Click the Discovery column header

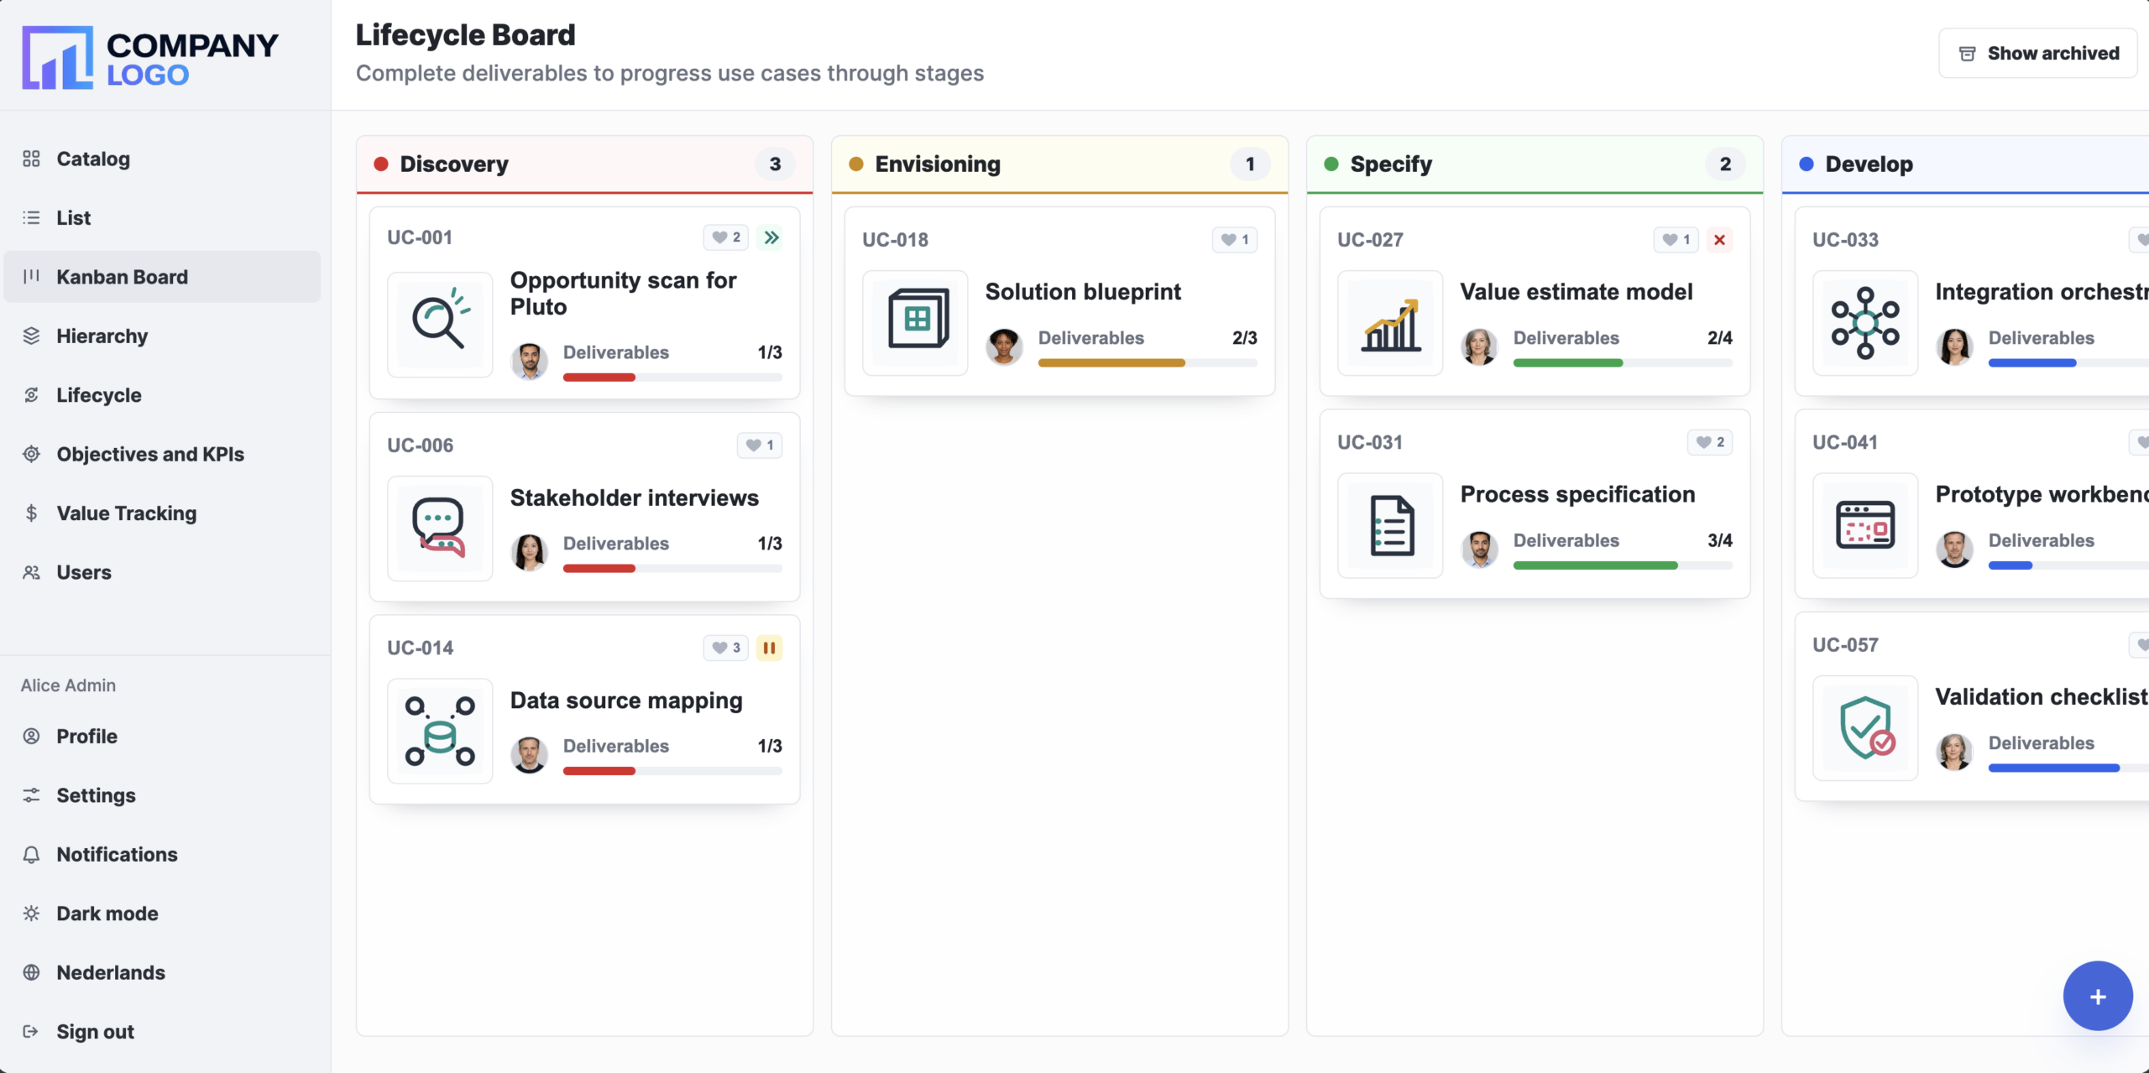click(585, 164)
